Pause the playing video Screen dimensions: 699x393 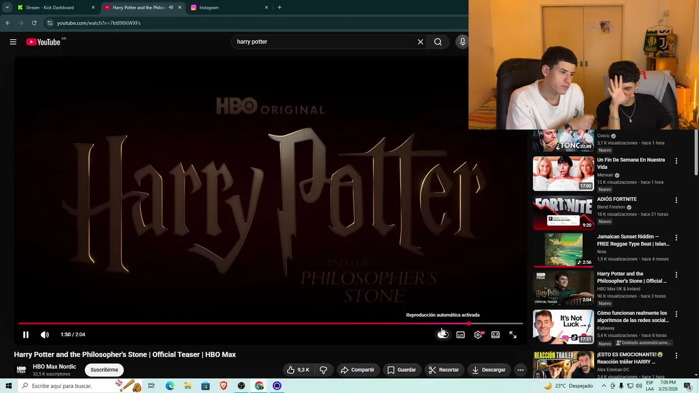pyautogui.click(x=26, y=335)
